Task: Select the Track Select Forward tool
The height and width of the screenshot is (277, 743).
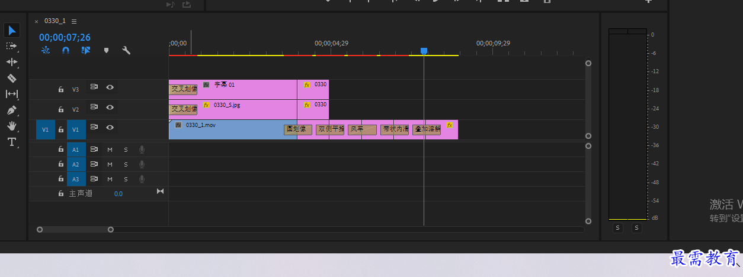Action: pyautogui.click(x=12, y=46)
